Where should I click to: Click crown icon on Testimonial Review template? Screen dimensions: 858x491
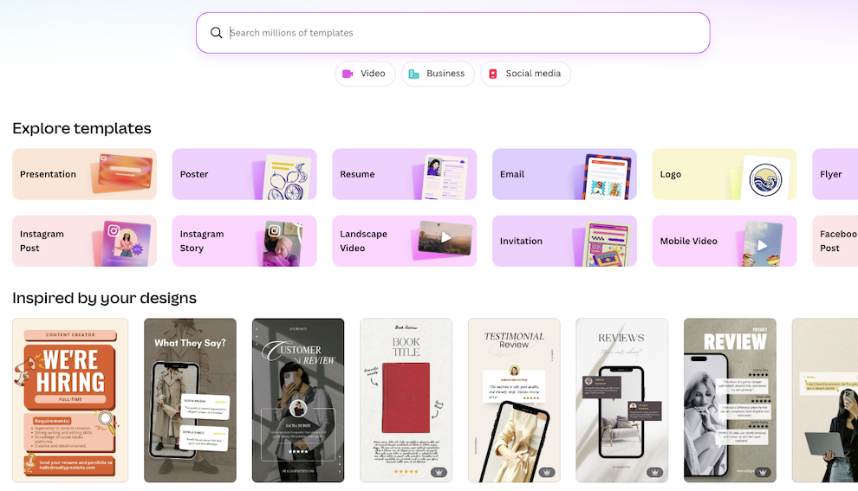(x=546, y=472)
